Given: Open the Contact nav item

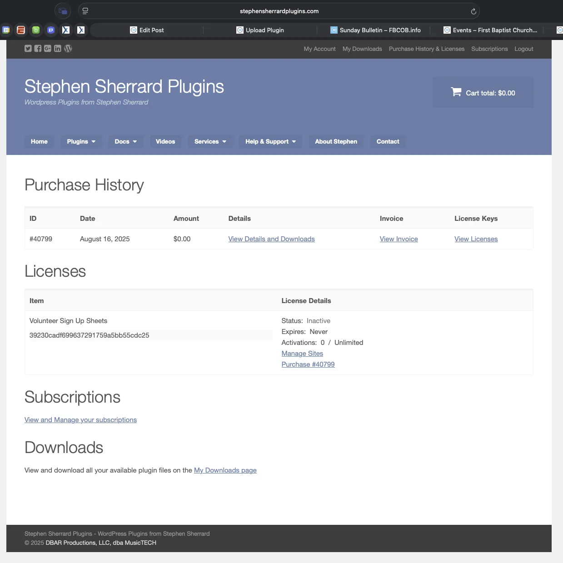Looking at the screenshot, I should 388,141.
